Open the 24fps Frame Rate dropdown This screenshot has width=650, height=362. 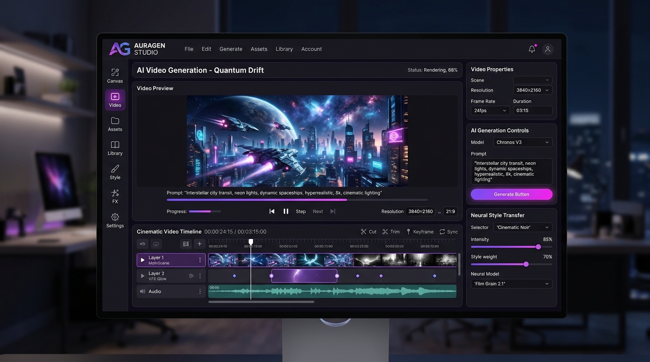pyautogui.click(x=490, y=111)
